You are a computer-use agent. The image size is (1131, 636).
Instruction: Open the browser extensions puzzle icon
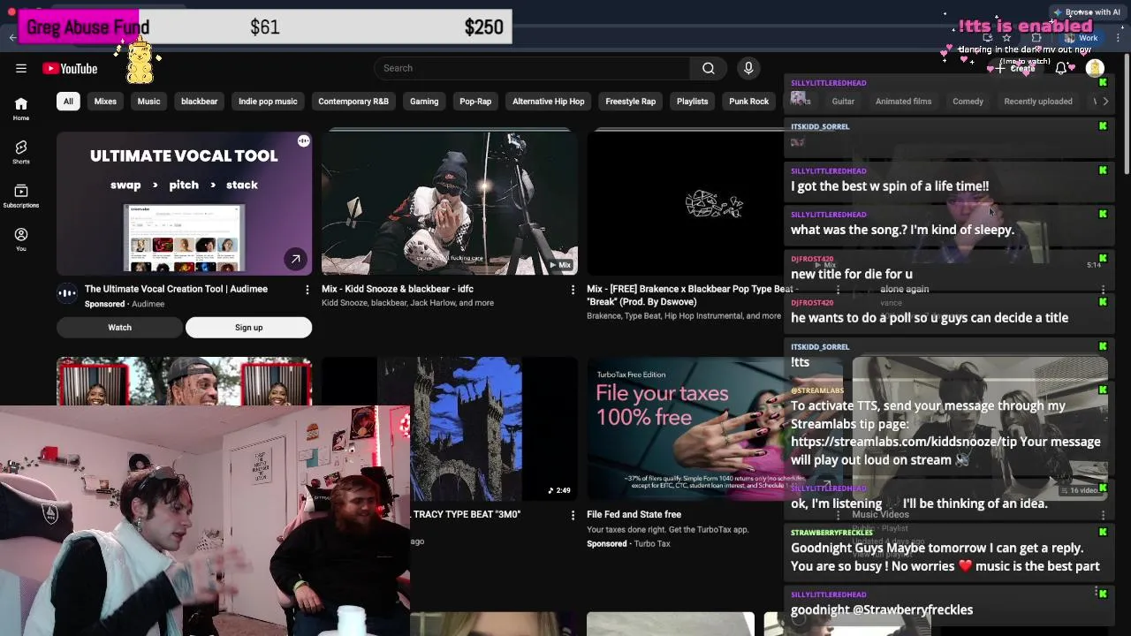click(1036, 38)
